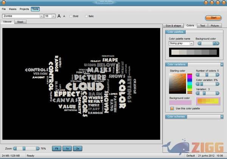Open the font size 56 dropdown
The height and width of the screenshot is (159, 227).
click(53, 16)
